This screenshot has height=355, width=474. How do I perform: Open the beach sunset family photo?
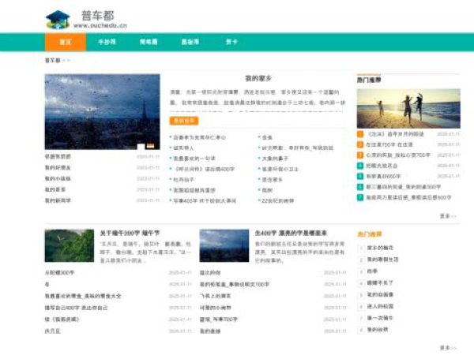click(408, 108)
